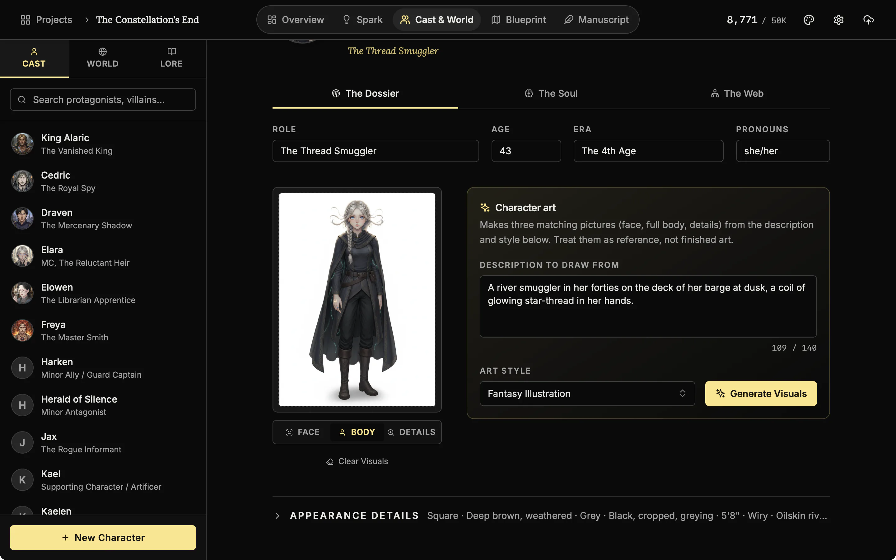Click the full-body character artwork

click(357, 300)
